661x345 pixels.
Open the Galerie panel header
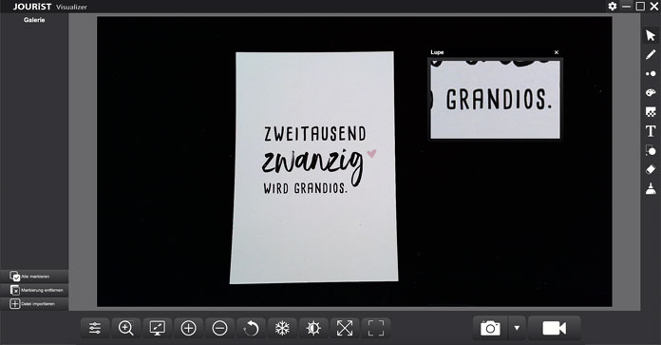point(34,20)
